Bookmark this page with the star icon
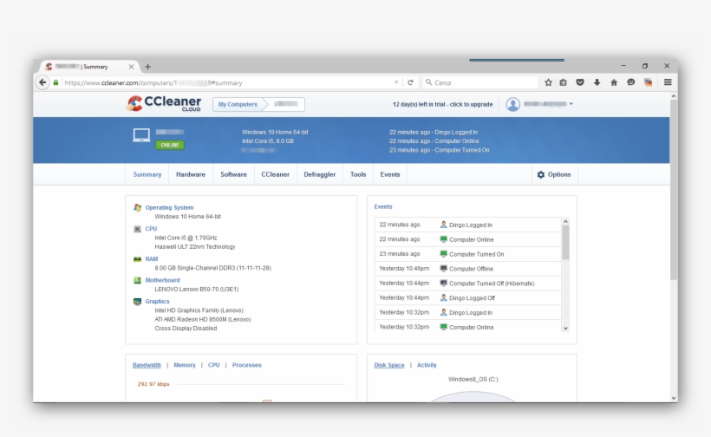This screenshot has width=711, height=437. point(548,82)
